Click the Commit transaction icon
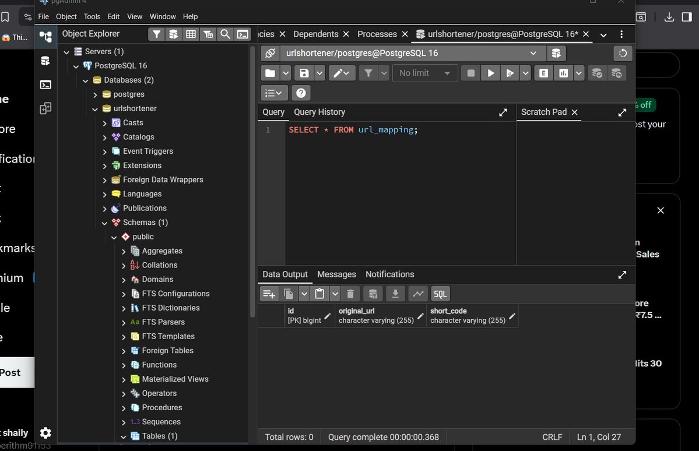The width and height of the screenshot is (699, 451). tap(597, 73)
